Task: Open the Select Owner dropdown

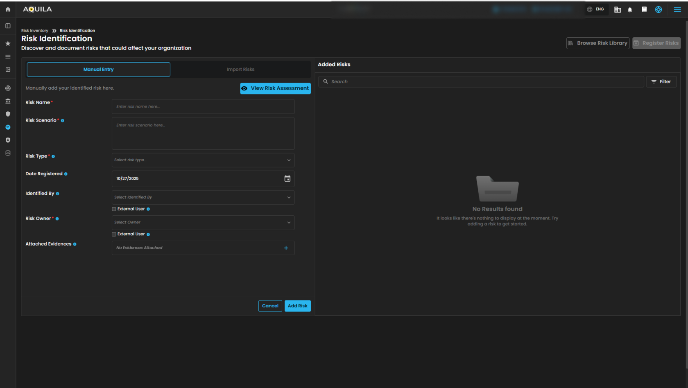Action: (x=203, y=223)
